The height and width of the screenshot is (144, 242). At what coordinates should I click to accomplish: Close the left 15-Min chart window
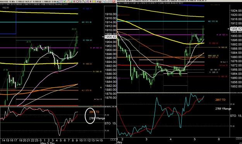pos(113,2)
